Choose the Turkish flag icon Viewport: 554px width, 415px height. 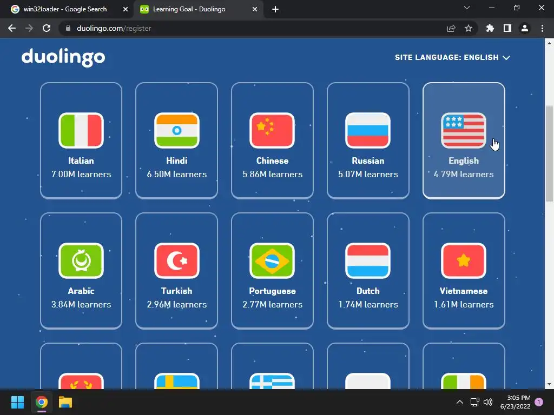(177, 261)
